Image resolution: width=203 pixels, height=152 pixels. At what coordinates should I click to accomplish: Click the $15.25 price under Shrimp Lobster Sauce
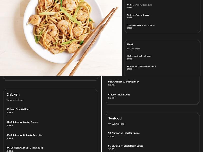(x=111, y=136)
